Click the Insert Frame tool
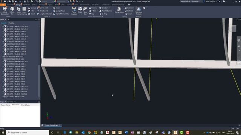 (x=19, y=11)
